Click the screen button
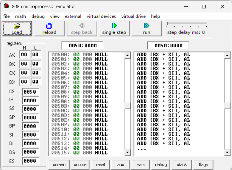Screen dimensions: 232x170 click(59, 164)
